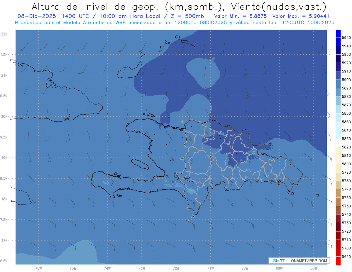Click the 70W longitude axis label
This screenshot has height=272, width=352.
pos(245,268)
